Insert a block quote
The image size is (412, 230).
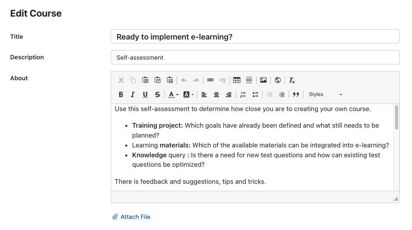click(x=296, y=94)
